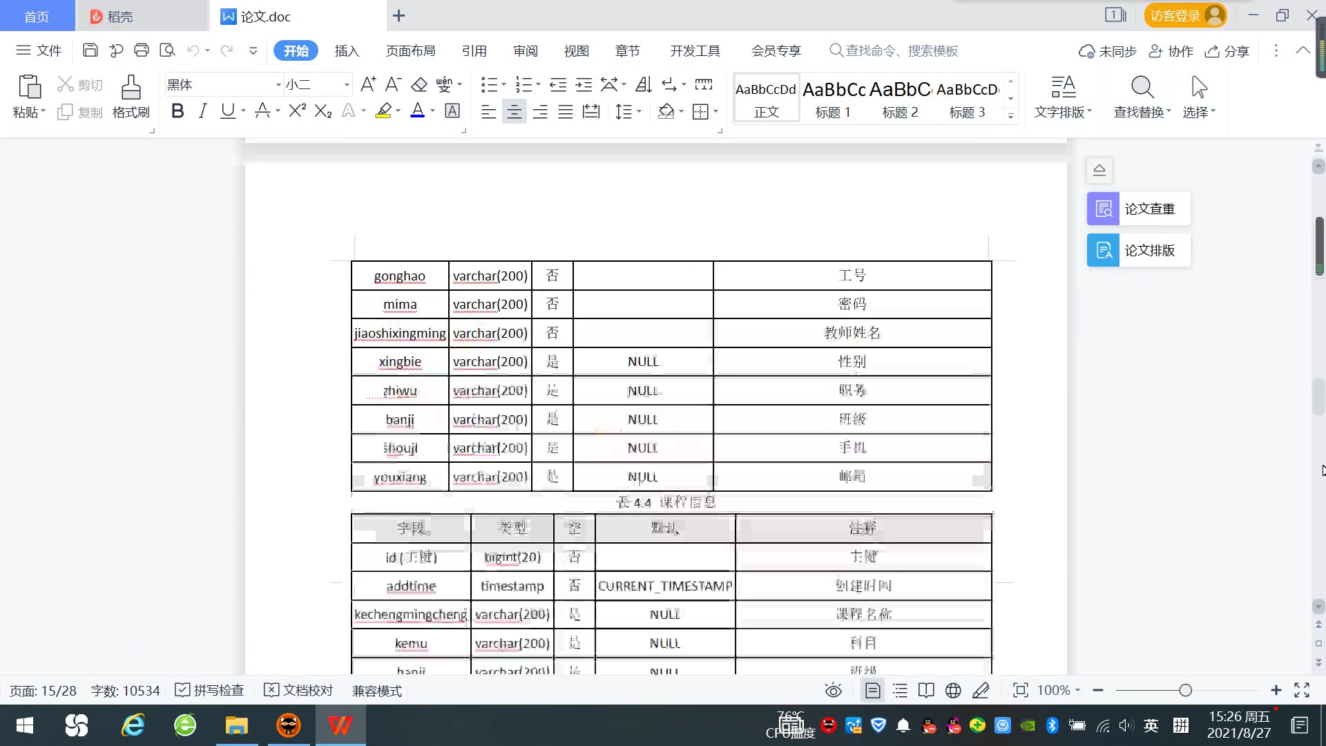Image resolution: width=1326 pixels, height=746 pixels.
Task: Decrease paragraph indent
Action: [x=558, y=84]
